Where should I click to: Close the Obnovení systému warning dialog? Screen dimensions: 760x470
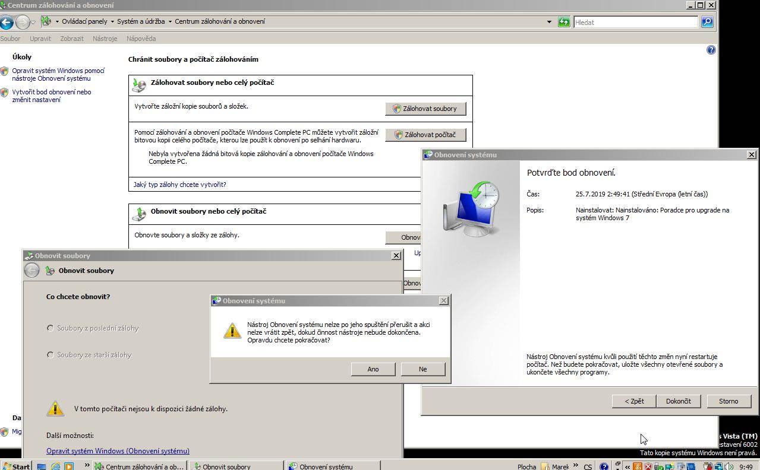point(443,301)
